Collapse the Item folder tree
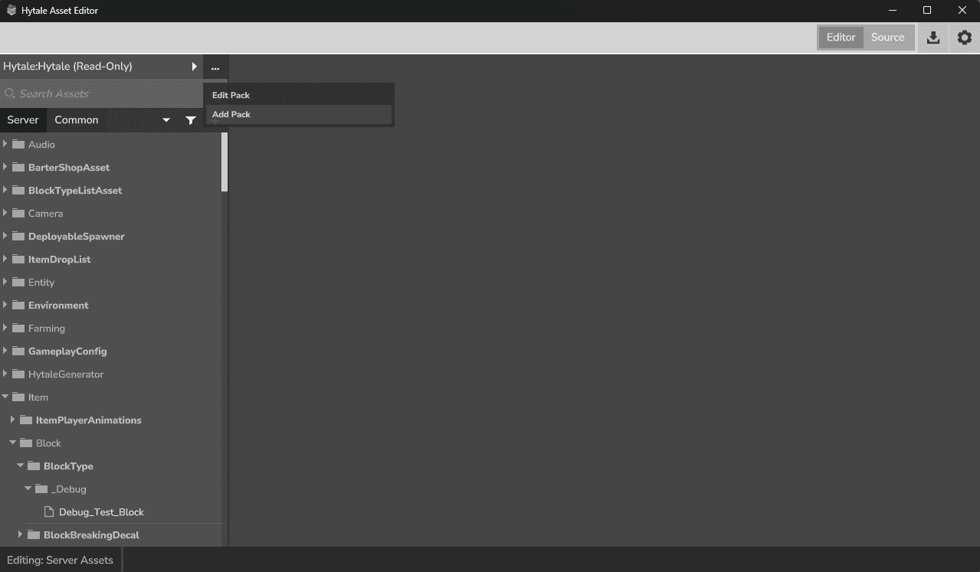Viewport: 980px width, 572px height. click(x=5, y=397)
